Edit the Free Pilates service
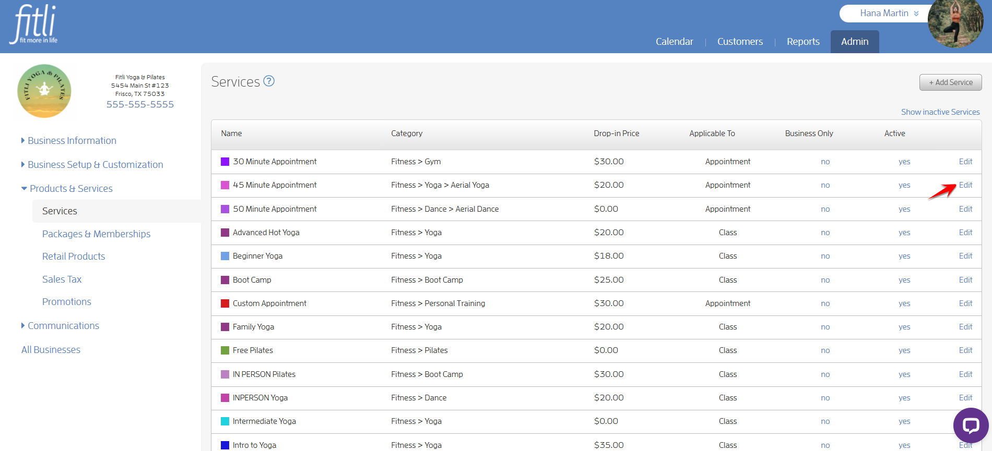This screenshot has width=992, height=451. pyautogui.click(x=965, y=350)
